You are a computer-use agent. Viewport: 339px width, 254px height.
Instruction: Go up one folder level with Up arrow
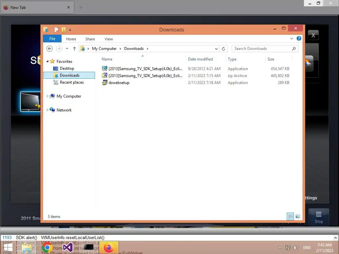point(74,49)
